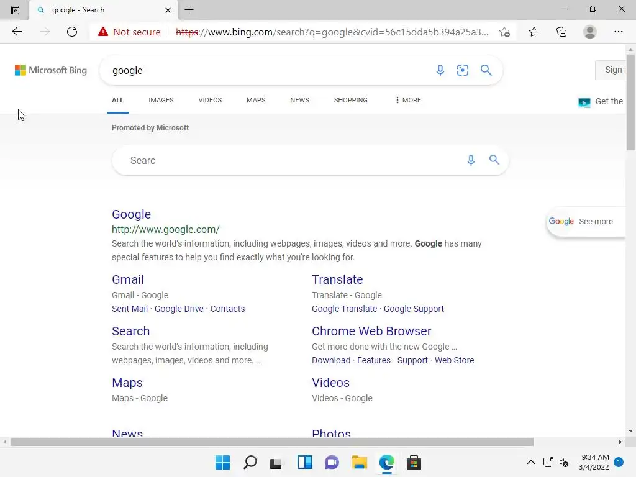Open the Search sitelink heading
This screenshot has width=636, height=477.
pos(130,331)
